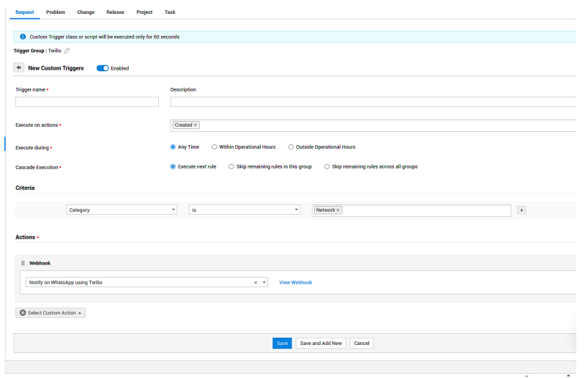Switch to the Problem tab
Screen dimensions: 588x378
pyautogui.click(x=56, y=12)
